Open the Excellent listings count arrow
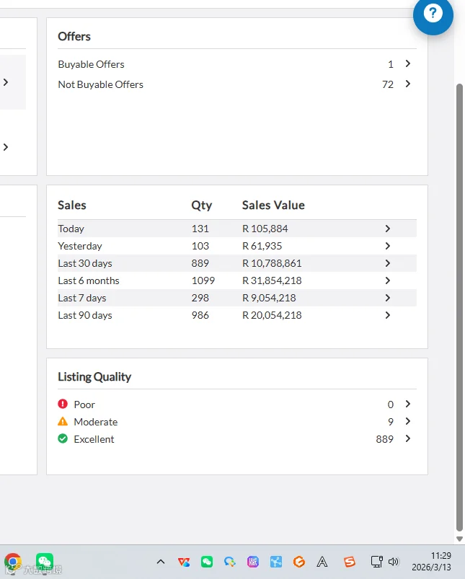Image resolution: width=465 pixels, height=579 pixels. click(408, 438)
